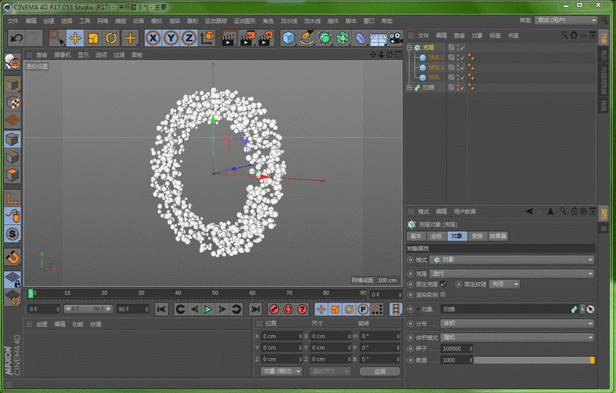This screenshot has width=616, height=393.
Task: Open the 运动图形 menu
Action: pyautogui.click(x=245, y=20)
